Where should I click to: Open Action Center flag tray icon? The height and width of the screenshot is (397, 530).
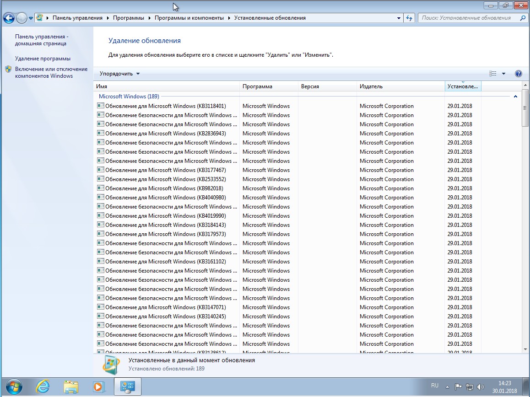click(x=458, y=387)
